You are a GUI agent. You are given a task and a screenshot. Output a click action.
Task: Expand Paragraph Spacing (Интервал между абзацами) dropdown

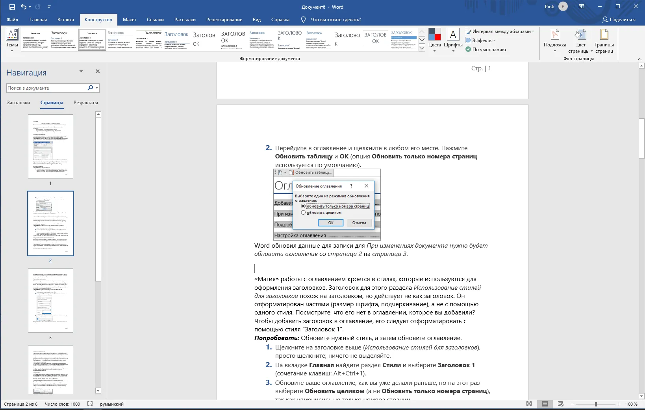tap(499, 31)
